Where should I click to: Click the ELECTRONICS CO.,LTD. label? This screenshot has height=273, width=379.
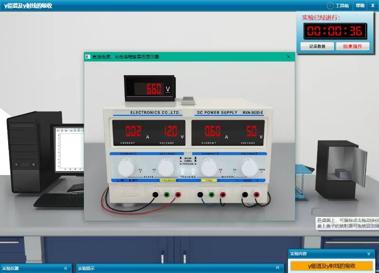click(x=155, y=113)
